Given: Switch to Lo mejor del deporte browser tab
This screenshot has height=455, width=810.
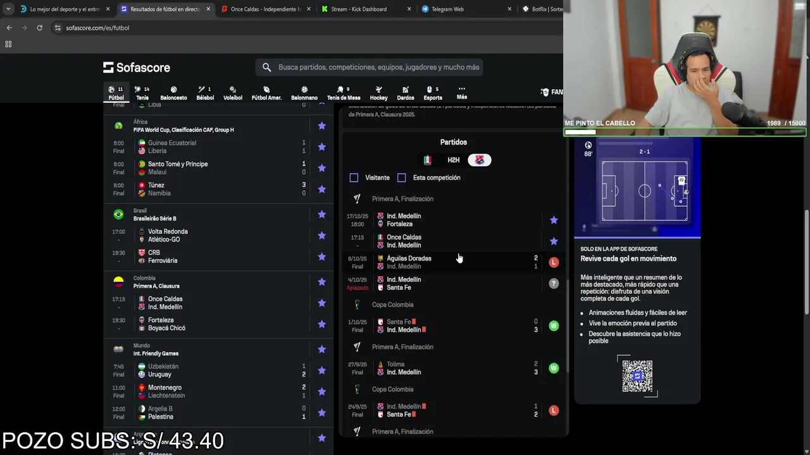Looking at the screenshot, I should click(x=63, y=9).
